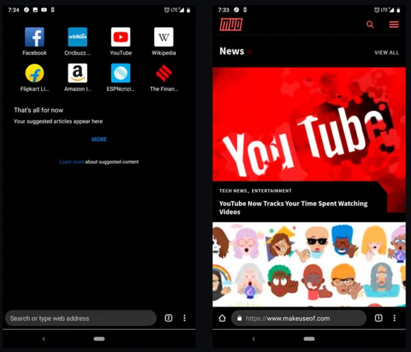
Task: Tap the left phone's home pill
Action: point(99,339)
